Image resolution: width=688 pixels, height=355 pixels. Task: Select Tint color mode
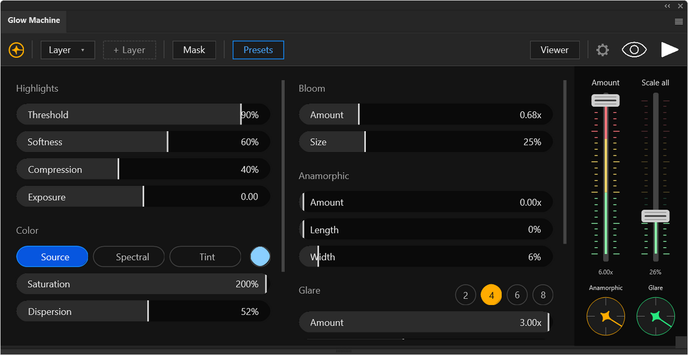[205, 257]
